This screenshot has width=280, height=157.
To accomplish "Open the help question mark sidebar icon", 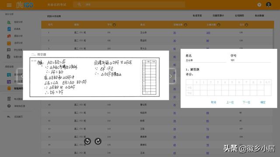I will click(x=9, y=106).
